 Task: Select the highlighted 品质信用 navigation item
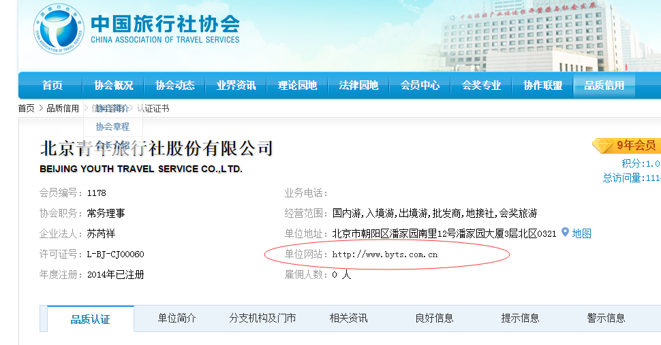[x=604, y=85]
